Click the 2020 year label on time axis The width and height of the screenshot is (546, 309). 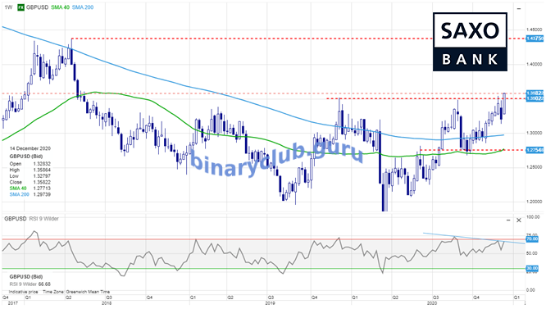tap(432, 303)
